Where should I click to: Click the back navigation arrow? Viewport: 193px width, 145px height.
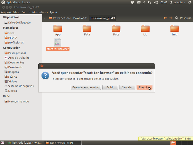coord(165,18)
